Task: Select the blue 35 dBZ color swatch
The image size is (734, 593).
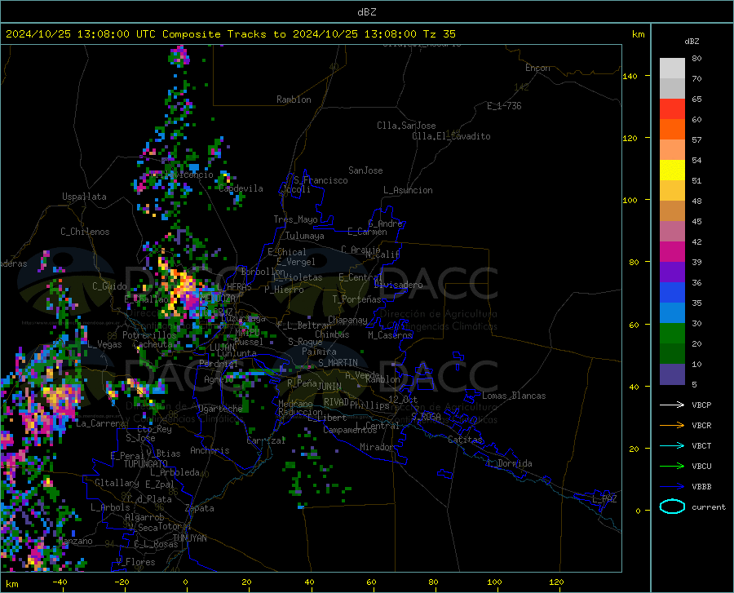Action: [672, 293]
